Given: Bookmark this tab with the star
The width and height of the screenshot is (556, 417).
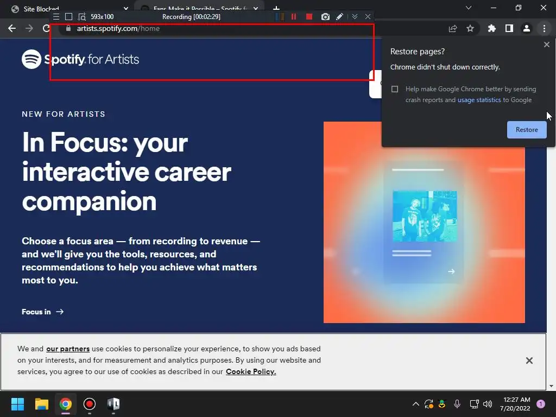Looking at the screenshot, I should click(x=470, y=28).
